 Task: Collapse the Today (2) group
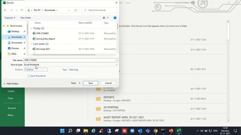coord(32,28)
